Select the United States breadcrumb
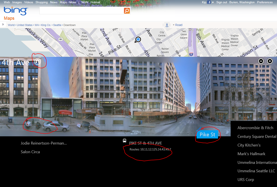This screenshot has width=277, height=187. click(x=25, y=25)
